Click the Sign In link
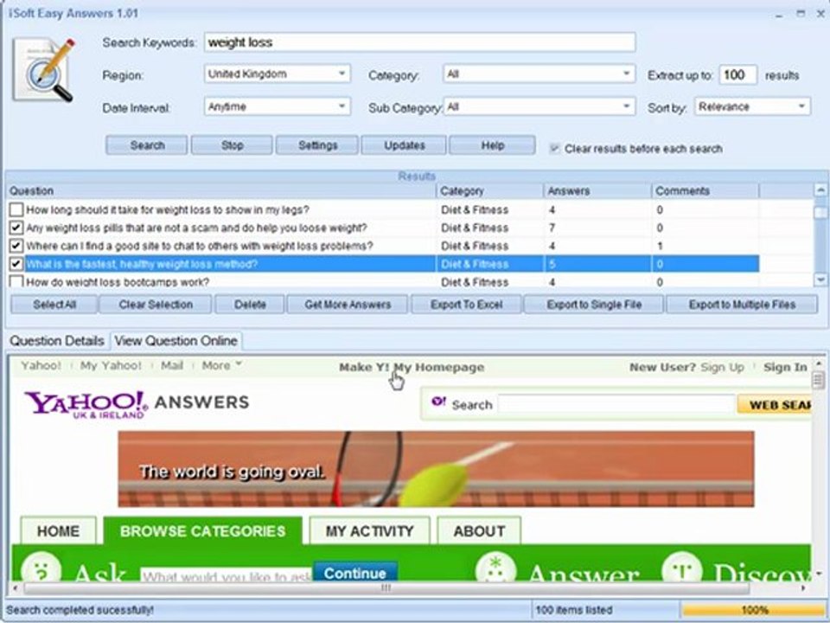The height and width of the screenshot is (623, 830). (x=785, y=367)
